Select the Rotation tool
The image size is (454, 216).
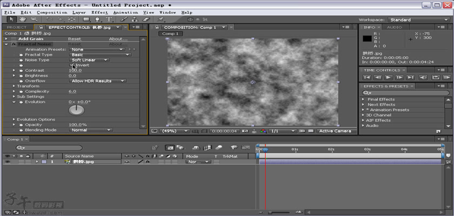pyautogui.click(x=49, y=19)
